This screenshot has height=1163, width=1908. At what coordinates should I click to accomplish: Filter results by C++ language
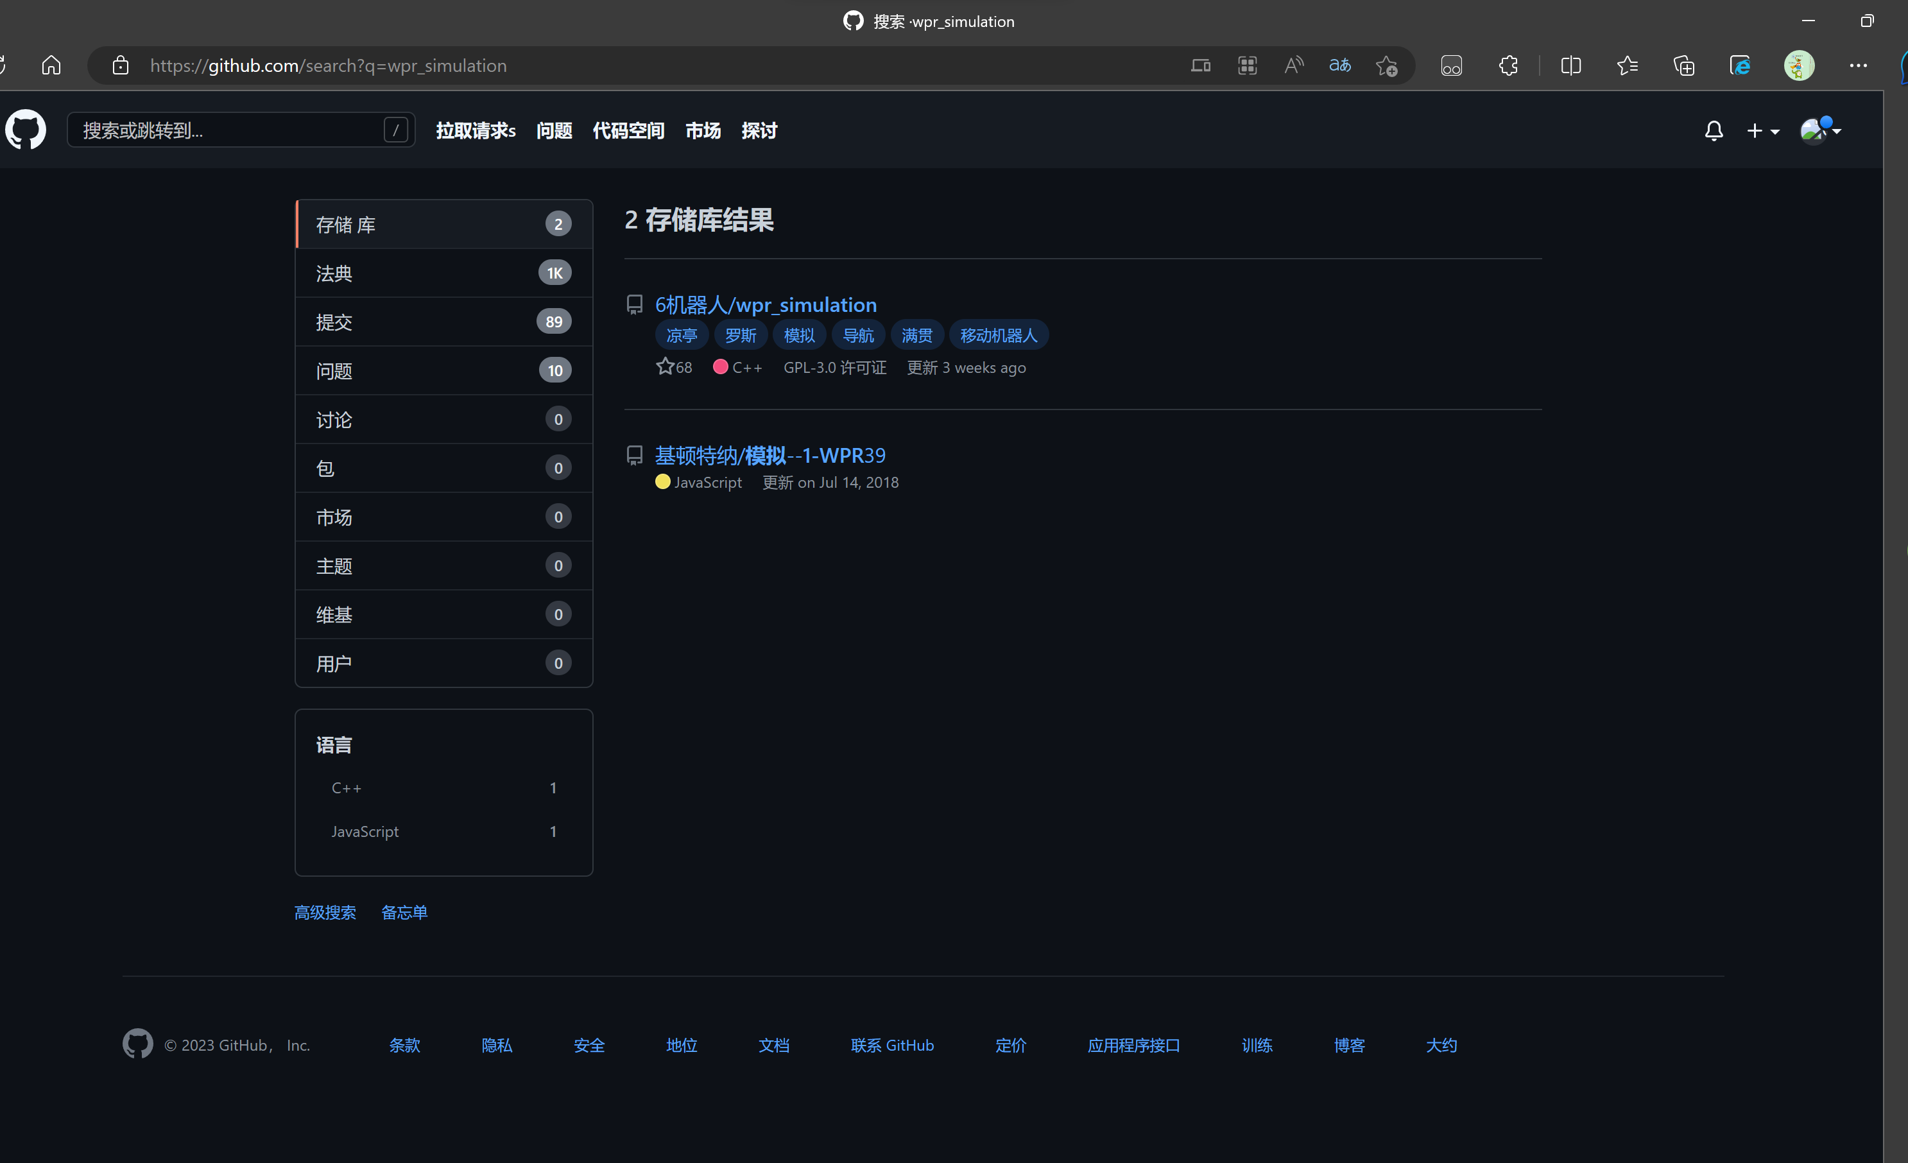click(x=443, y=788)
